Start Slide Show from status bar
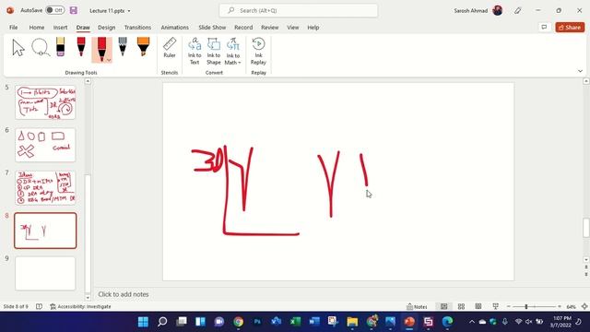This screenshot has height=332, width=590. 496,306
